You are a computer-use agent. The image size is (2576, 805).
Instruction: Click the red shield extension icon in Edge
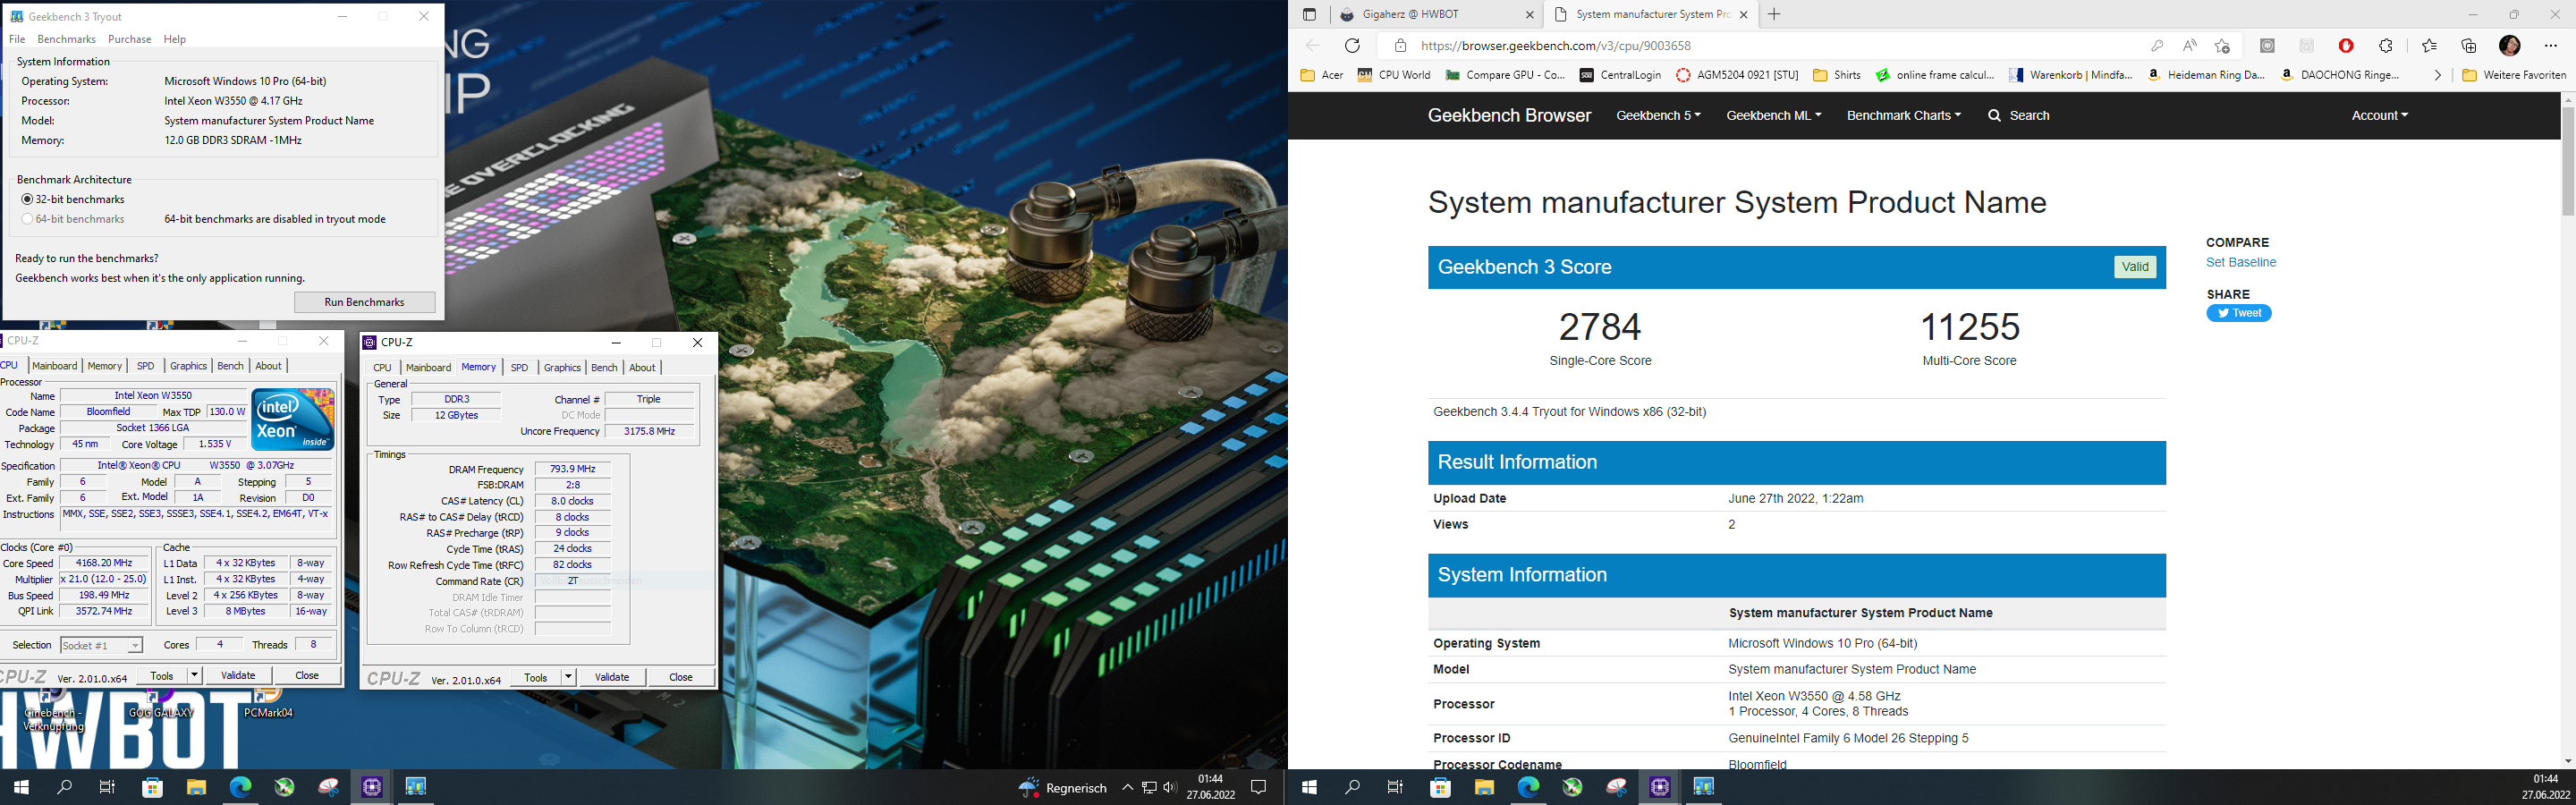pyautogui.click(x=2346, y=46)
